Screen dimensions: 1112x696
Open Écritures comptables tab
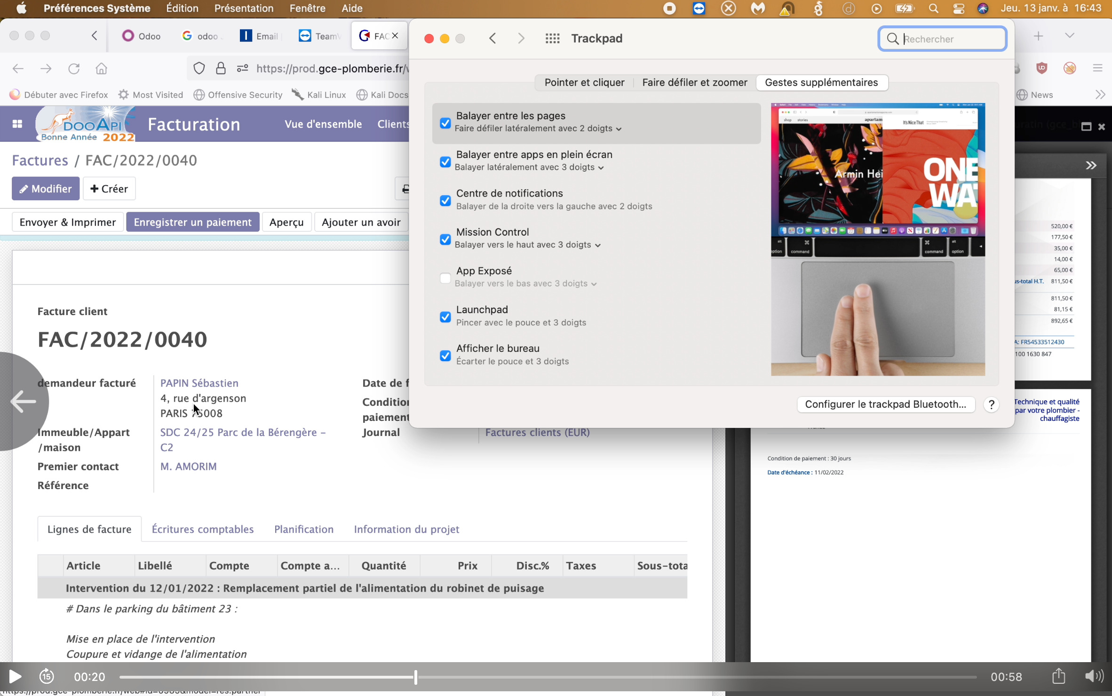pos(203,529)
